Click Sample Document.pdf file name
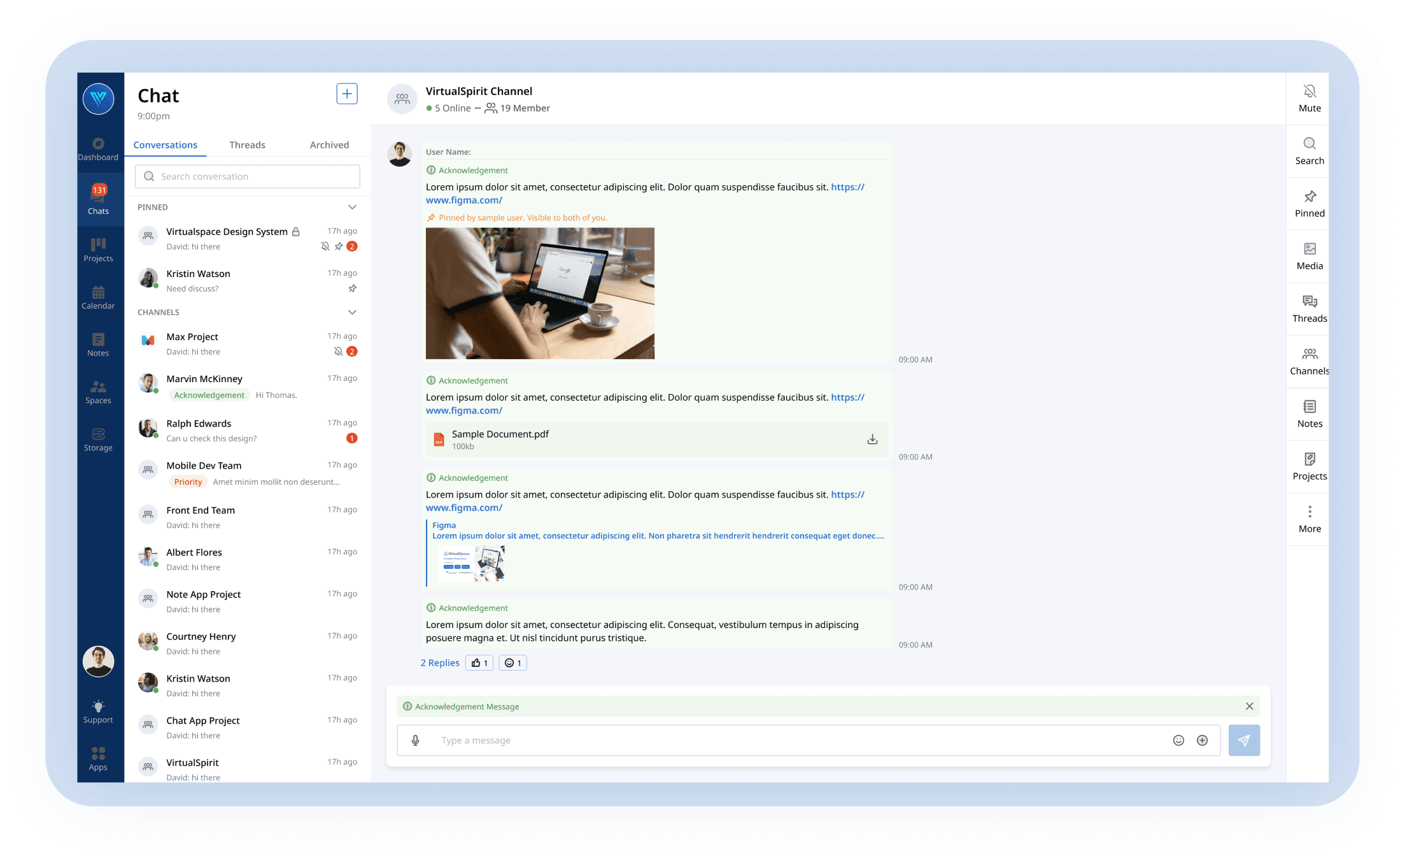1405x863 pixels. pos(500,434)
